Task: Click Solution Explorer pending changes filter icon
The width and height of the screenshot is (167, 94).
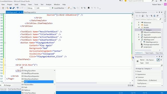Action: (147, 16)
